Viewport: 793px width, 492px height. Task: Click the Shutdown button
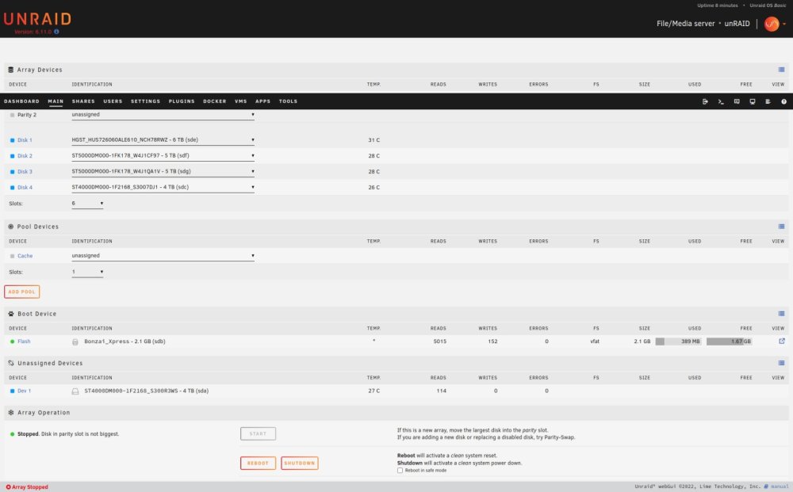pyautogui.click(x=300, y=463)
